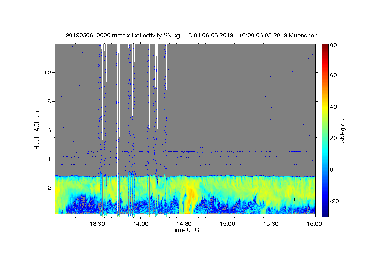Click the 15:30 time tick label
This screenshot has width=390, height=260.
point(270,224)
